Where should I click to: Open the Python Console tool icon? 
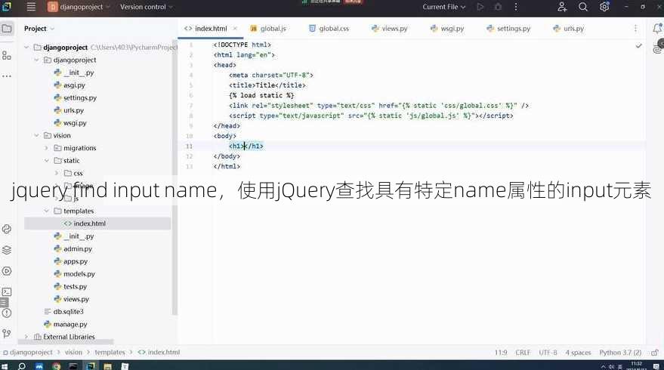7,229
